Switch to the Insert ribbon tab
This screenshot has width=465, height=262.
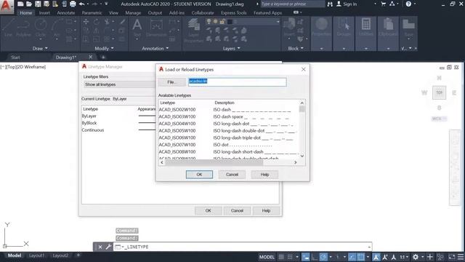(x=44, y=13)
